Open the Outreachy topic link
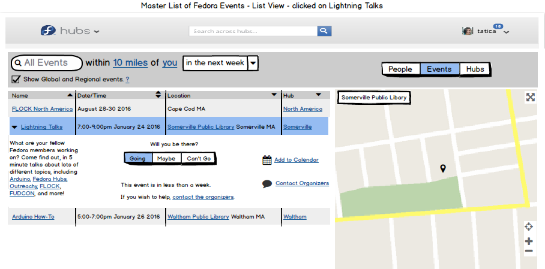 [23, 186]
